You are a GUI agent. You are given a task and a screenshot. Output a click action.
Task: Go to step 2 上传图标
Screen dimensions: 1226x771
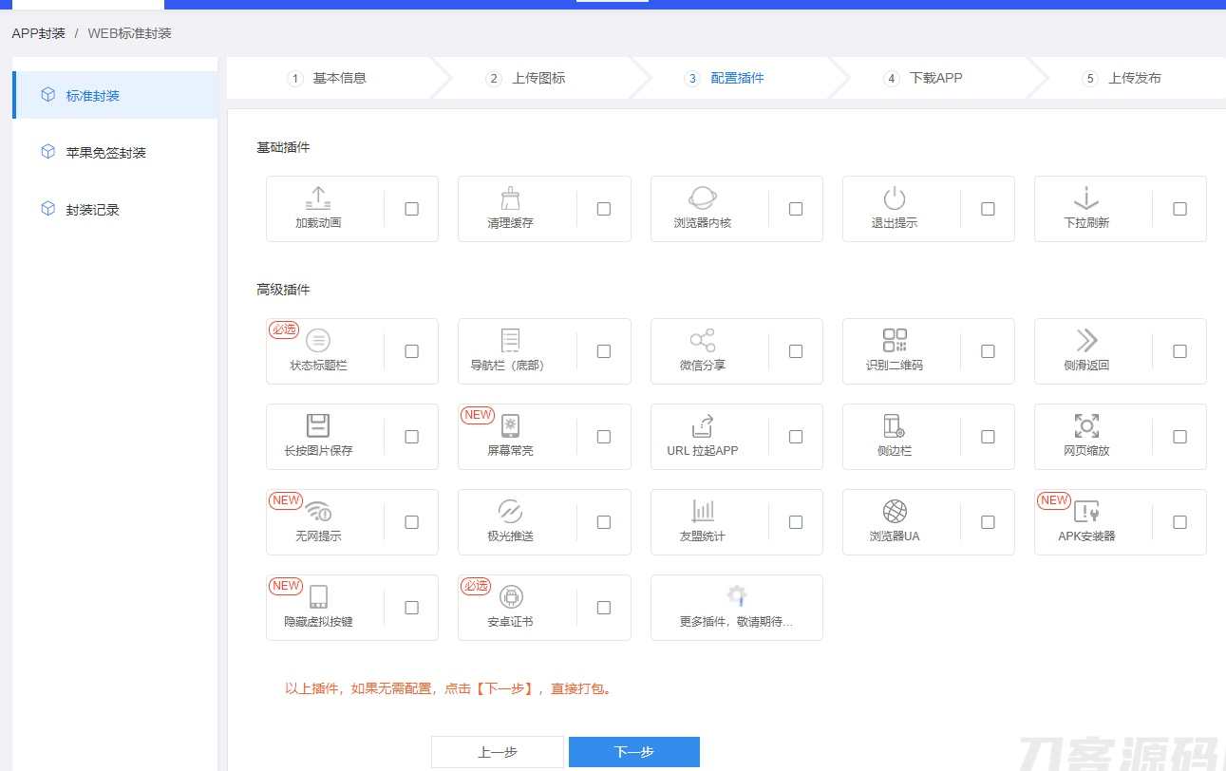[526, 78]
